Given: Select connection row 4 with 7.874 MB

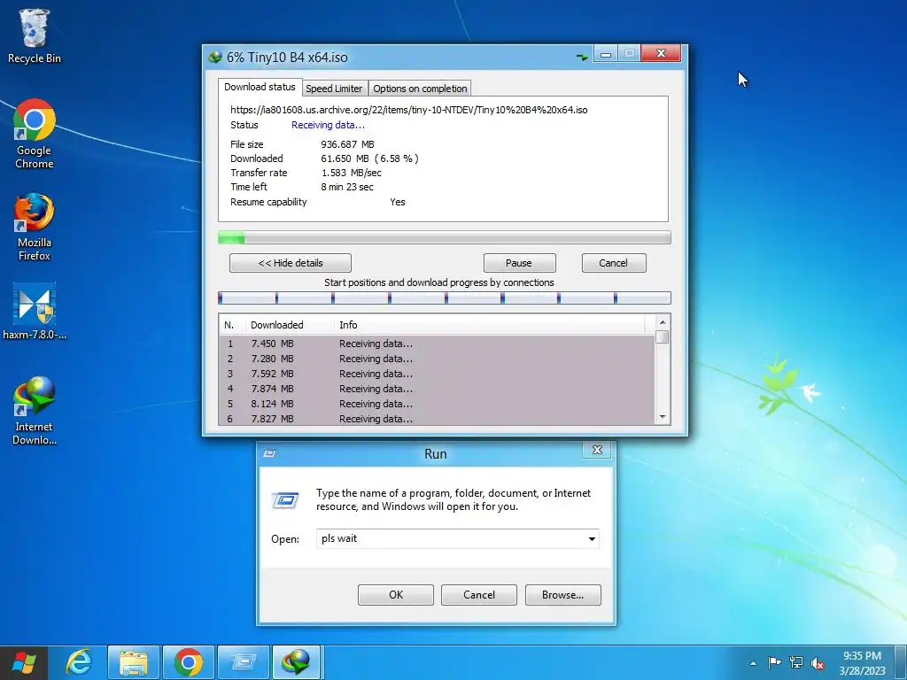Looking at the screenshot, I should pos(438,389).
